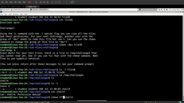Viewport: 184px width, 103px height.
Task: Click the power manager tray icon
Action: click(164, 9)
